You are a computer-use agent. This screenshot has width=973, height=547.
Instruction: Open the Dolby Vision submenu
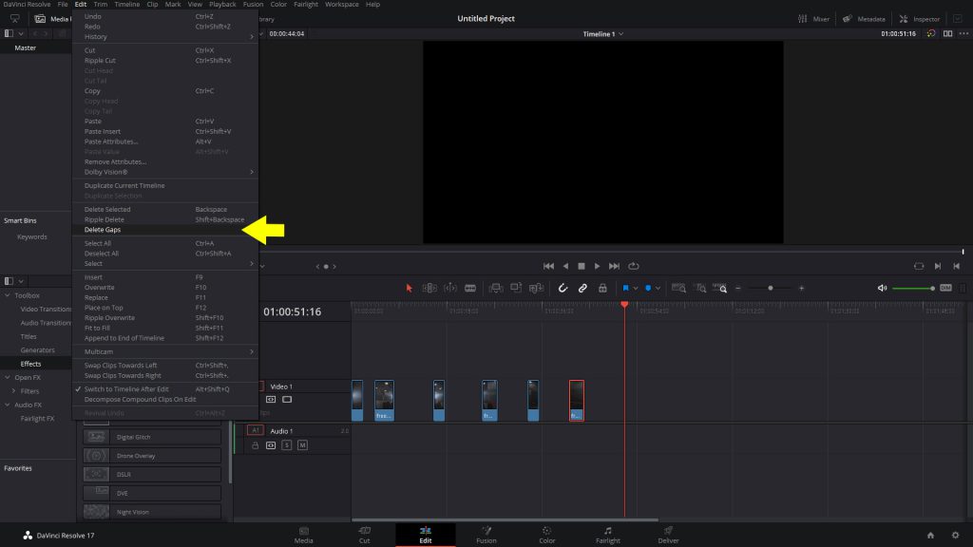(x=165, y=172)
